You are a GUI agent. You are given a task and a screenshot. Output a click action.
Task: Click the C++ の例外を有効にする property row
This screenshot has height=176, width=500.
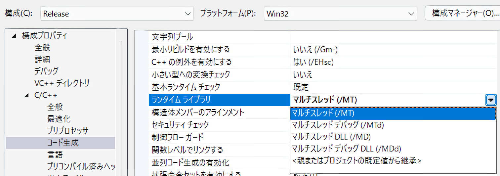pos(192,62)
